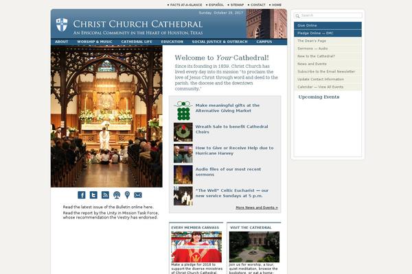Viewport: 412px width, 274px height.
Task: Open audio files of recent sermons headline
Action: click(x=229, y=172)
